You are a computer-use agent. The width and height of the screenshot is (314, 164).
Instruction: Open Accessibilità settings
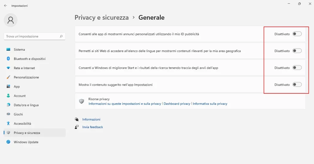(35, 123)
